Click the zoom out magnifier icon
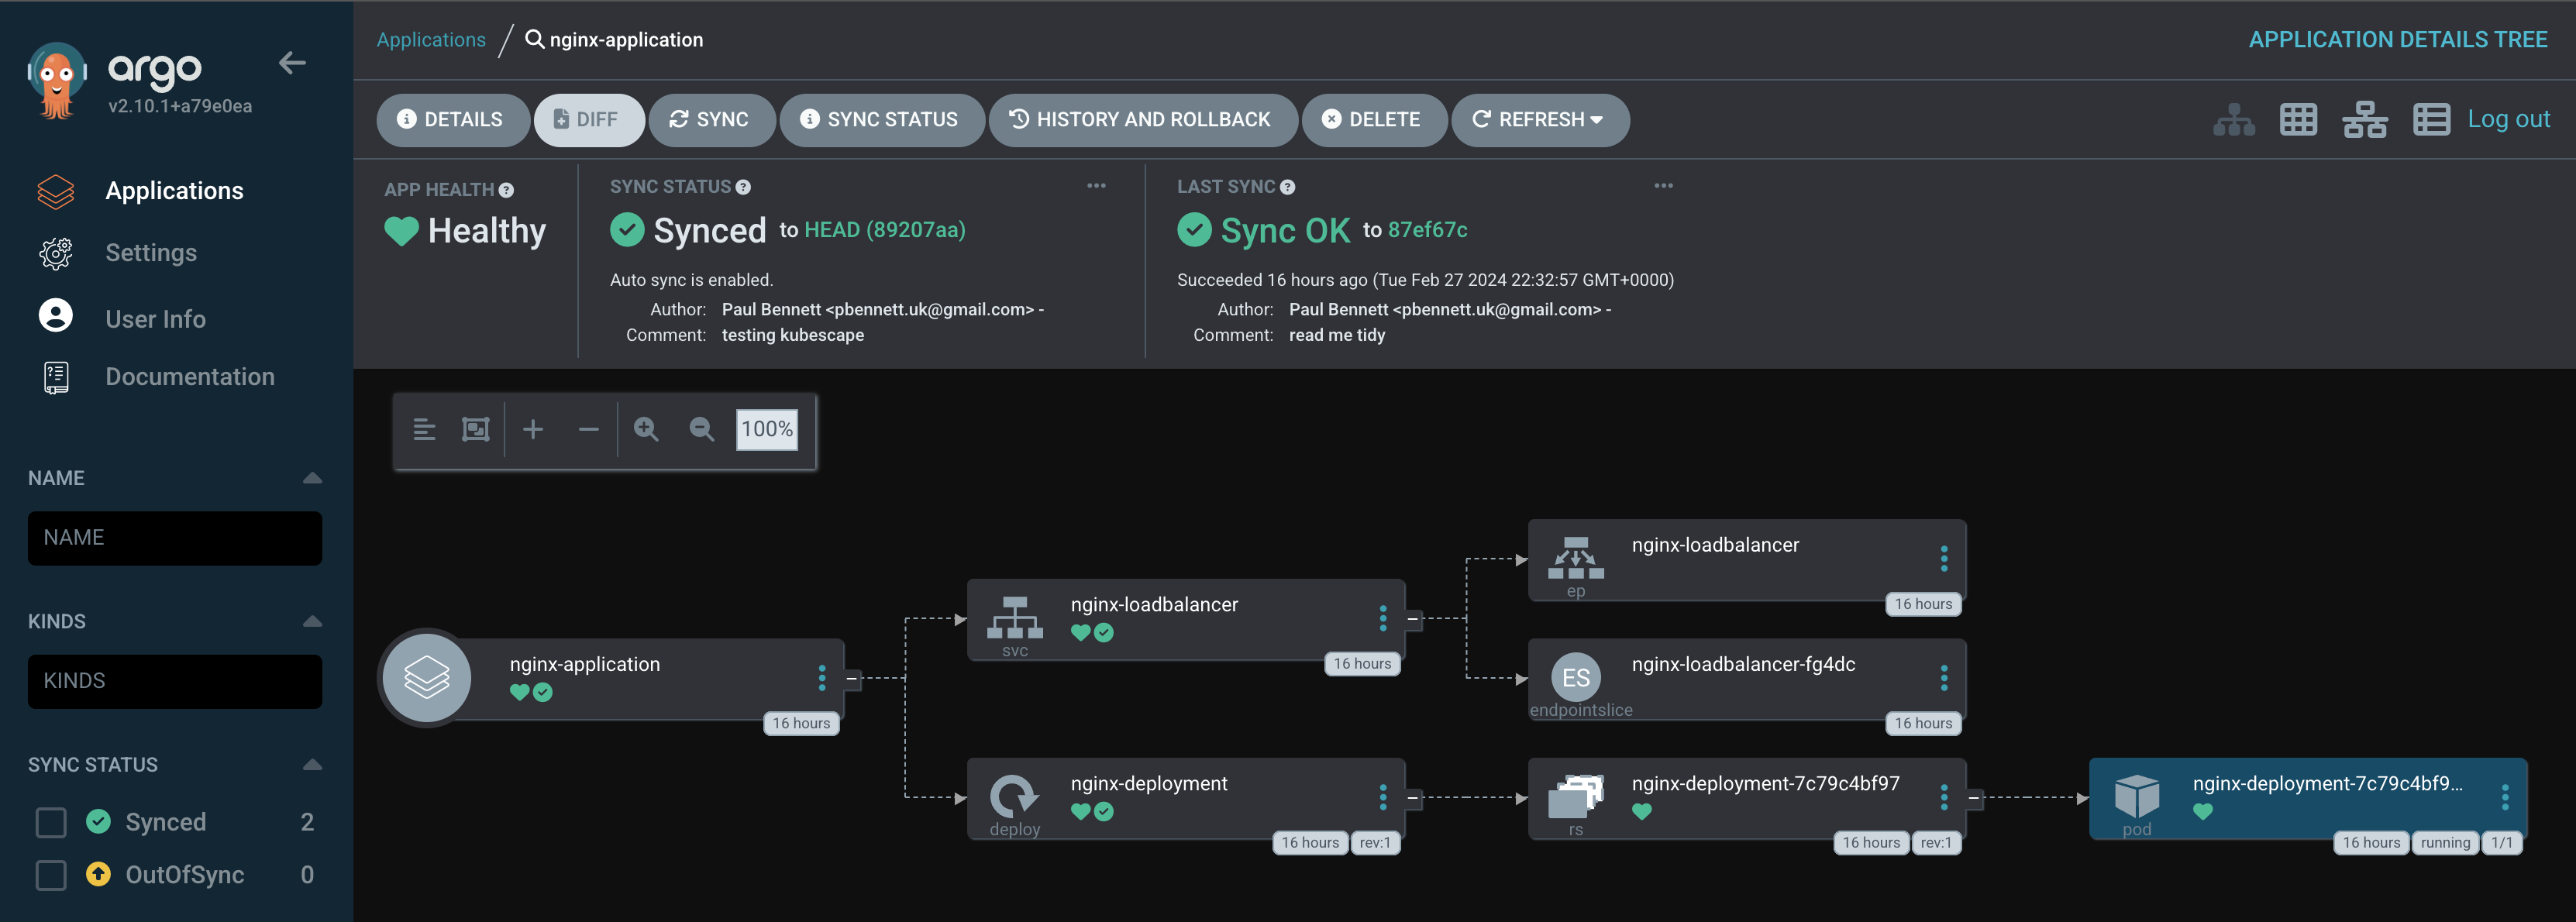Screen dimensions: 2576x922 tap(702, 430)
